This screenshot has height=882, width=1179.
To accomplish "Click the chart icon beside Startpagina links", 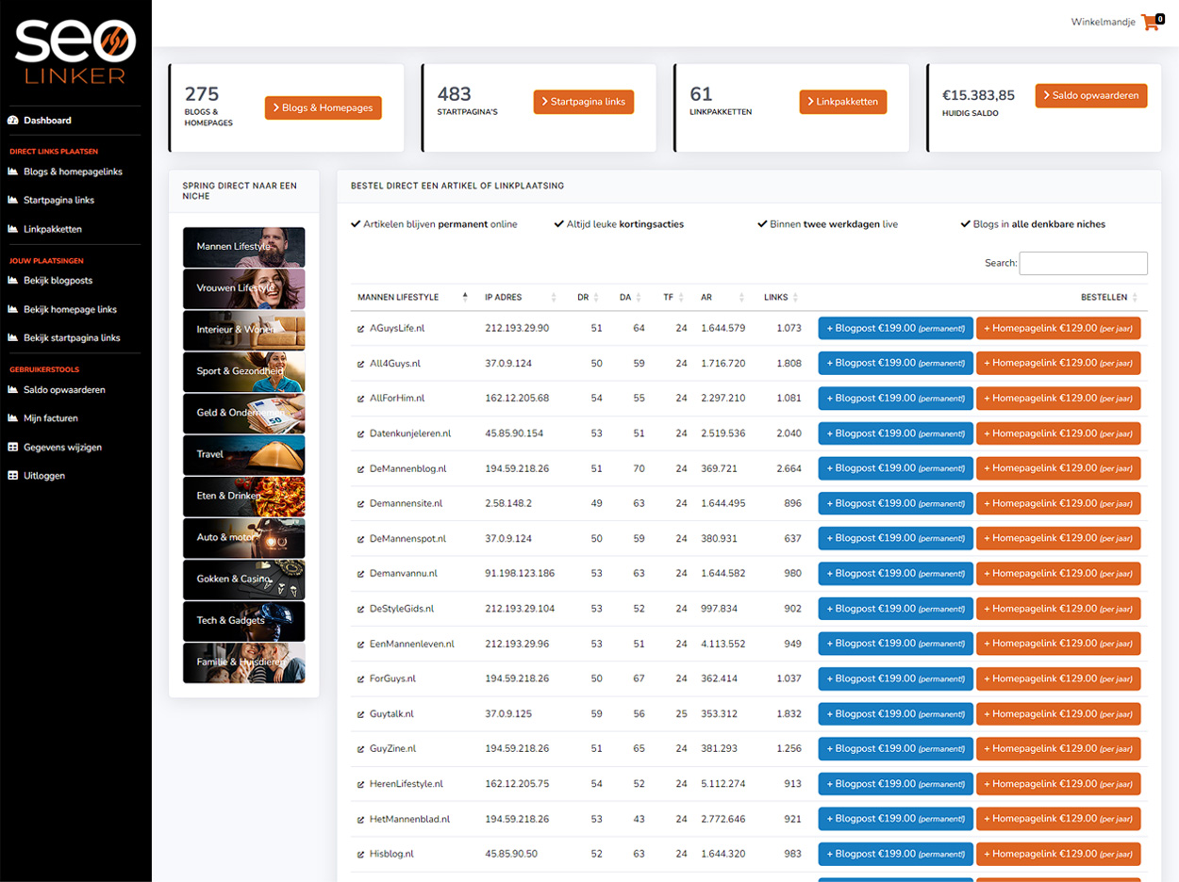I will [x=13, y=200].
